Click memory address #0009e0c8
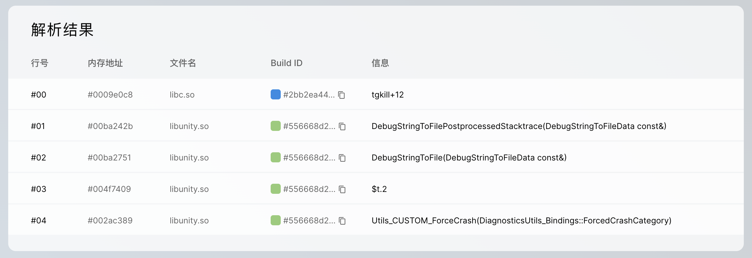This screenshot has width=752, height=258. pos(110,95)
